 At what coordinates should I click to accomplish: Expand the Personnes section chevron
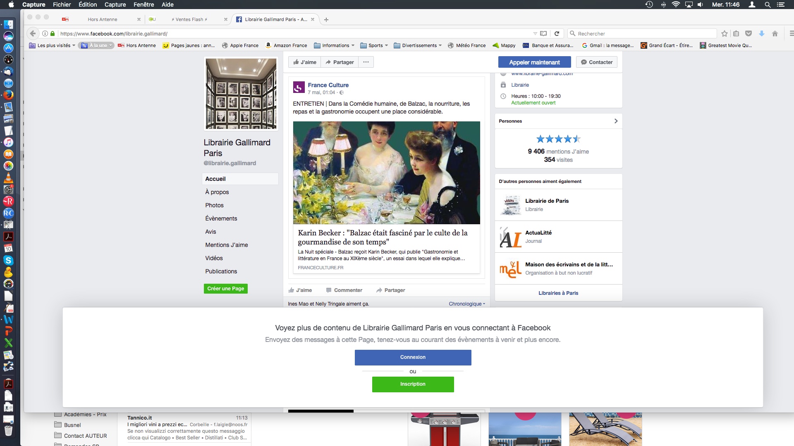coord(616,121)
